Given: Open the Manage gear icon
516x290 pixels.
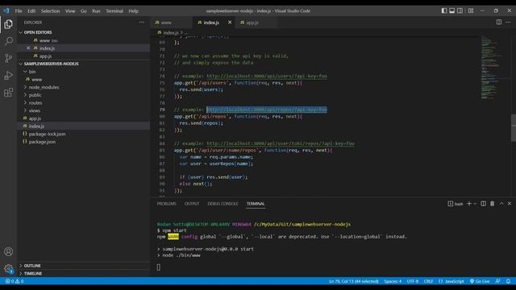Looking at the screenshot, I should [x=9, y=268].
